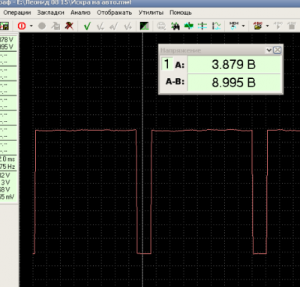Click the red stop recording icon
This screenshot has width=300, height=287.
click(x=22, y=26)
